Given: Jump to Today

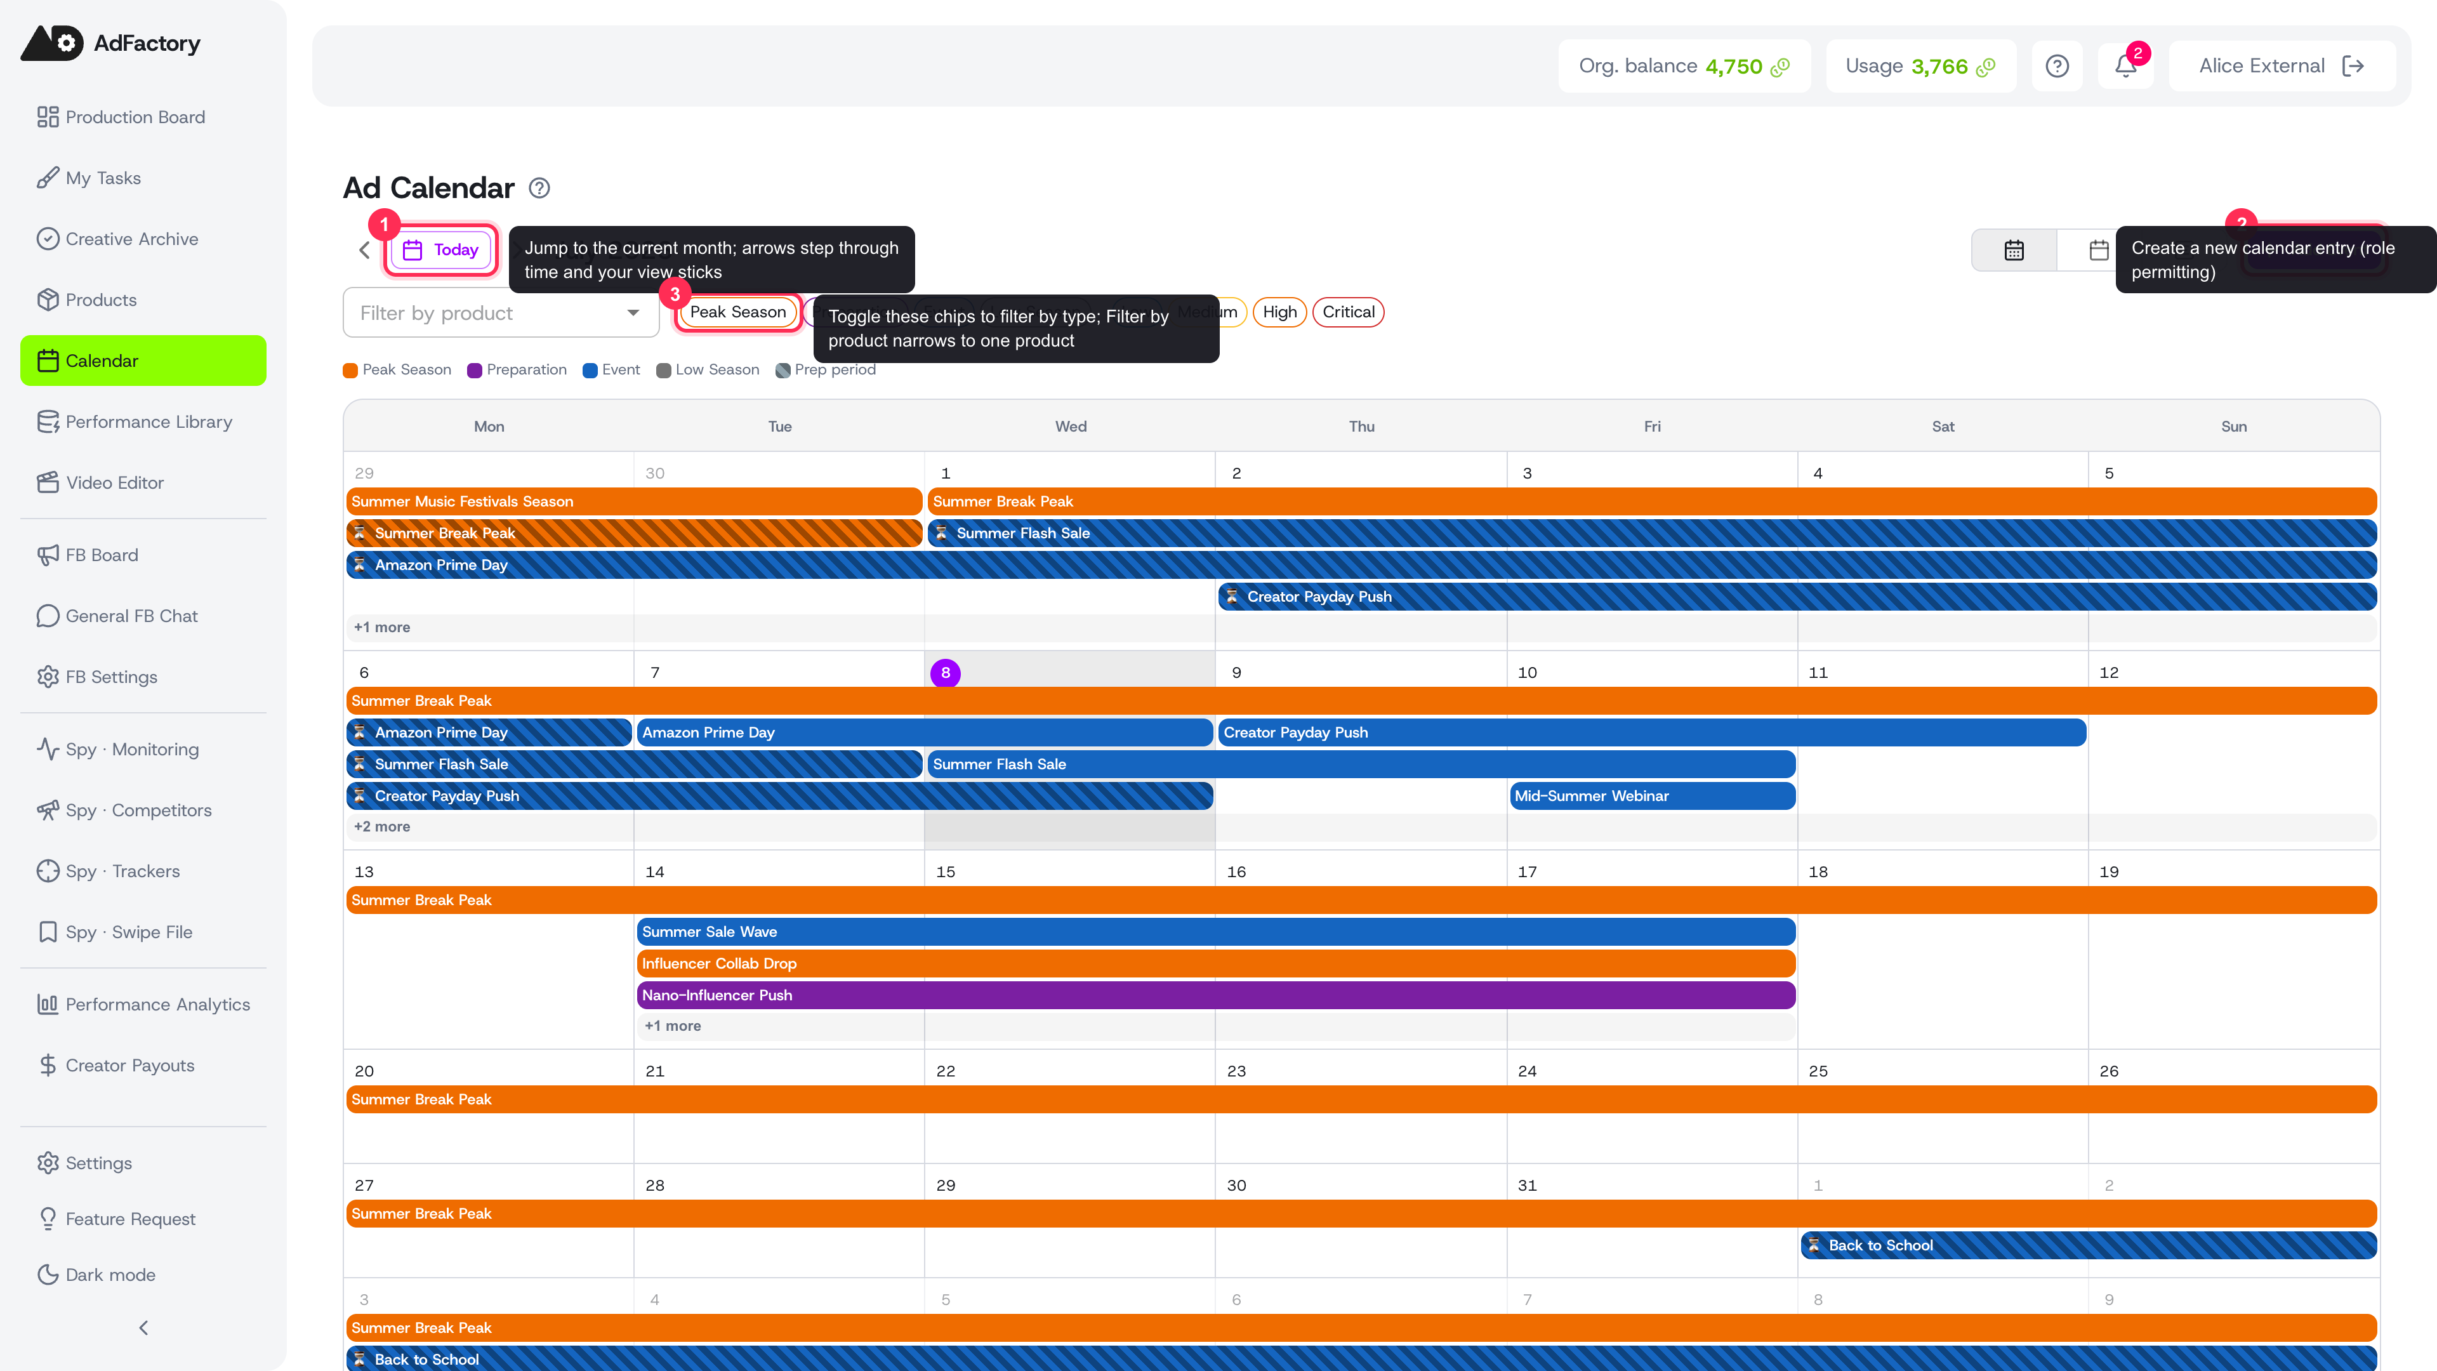Looking at the screenshot, I should (x=441, y=250).
